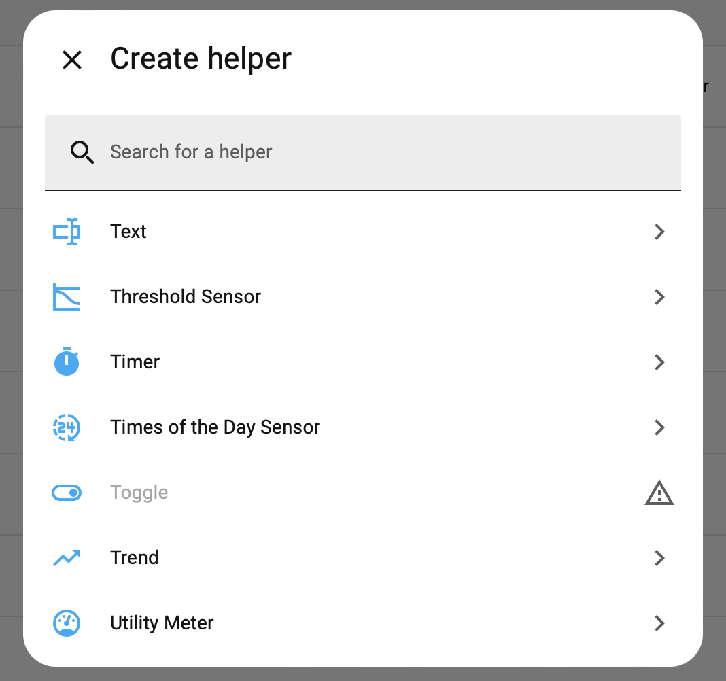Click the Utility Meter gauge icon
Screen dimensions: 726x681
(x=67, y=623)
